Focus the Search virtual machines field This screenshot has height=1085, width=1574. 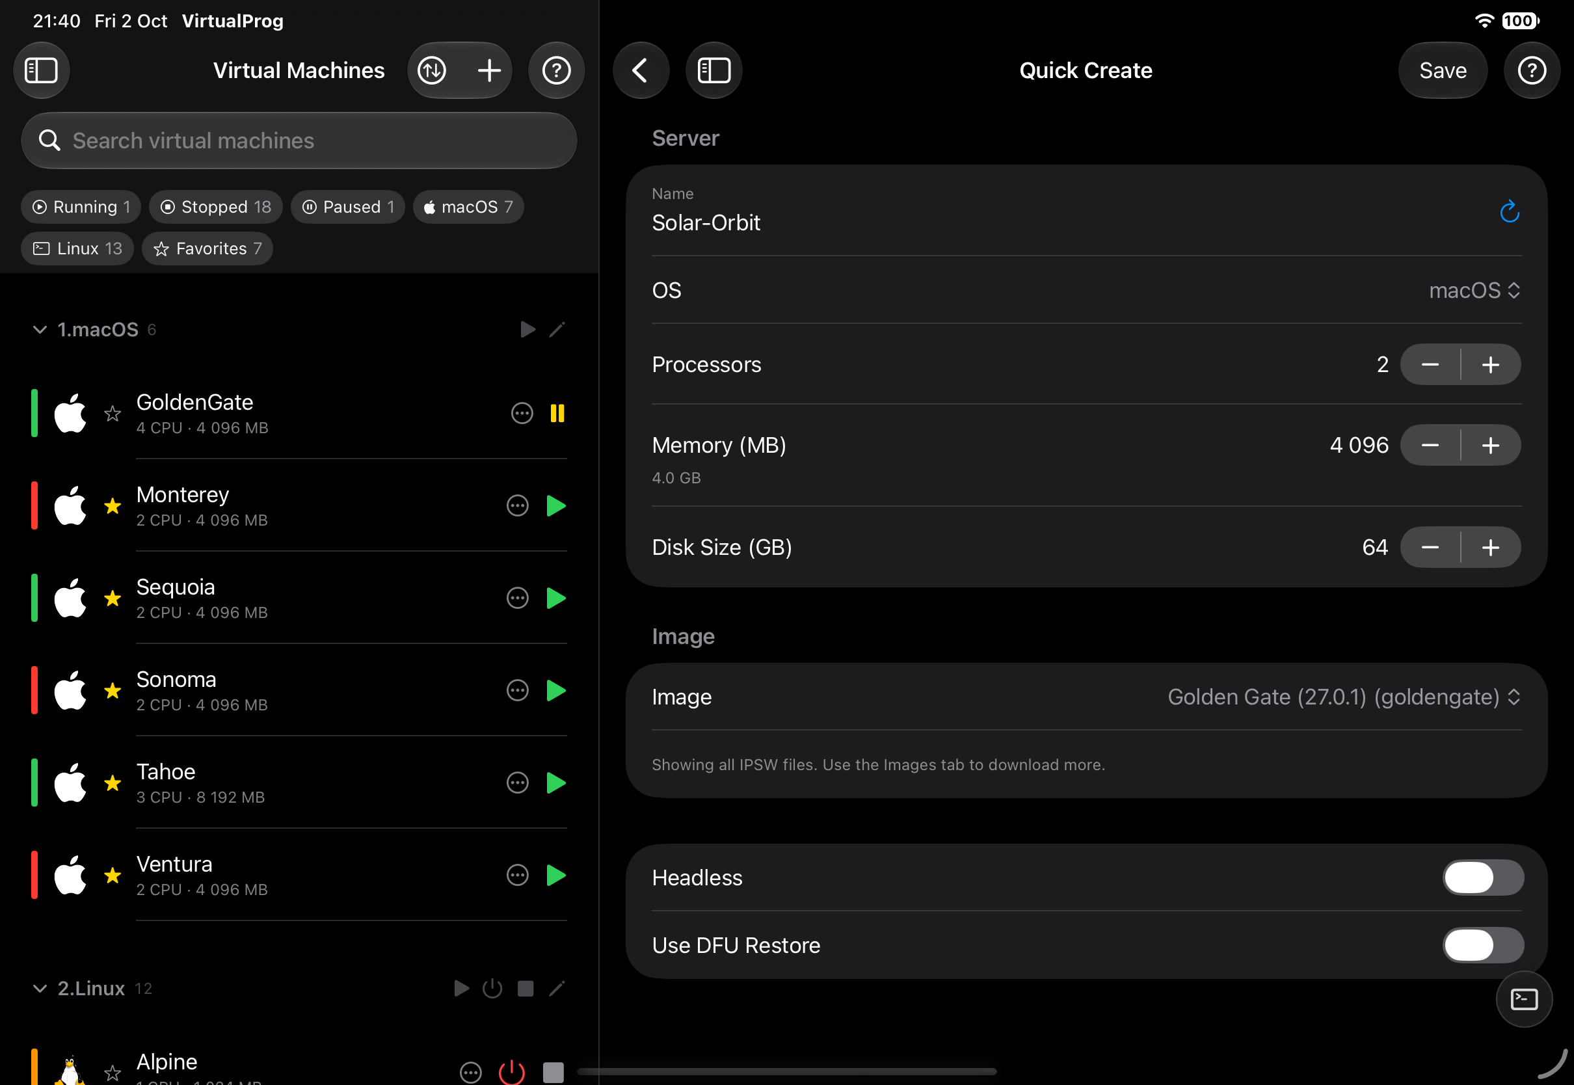pyautogui.click(x=299, y=141)
